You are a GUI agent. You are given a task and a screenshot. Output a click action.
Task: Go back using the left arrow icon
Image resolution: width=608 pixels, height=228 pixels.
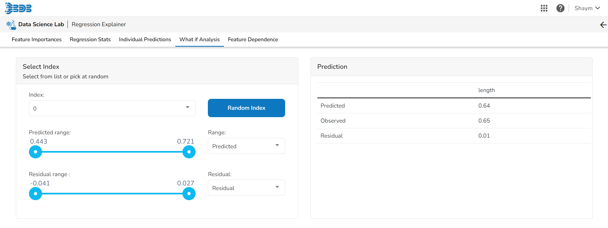pos(603,25)
